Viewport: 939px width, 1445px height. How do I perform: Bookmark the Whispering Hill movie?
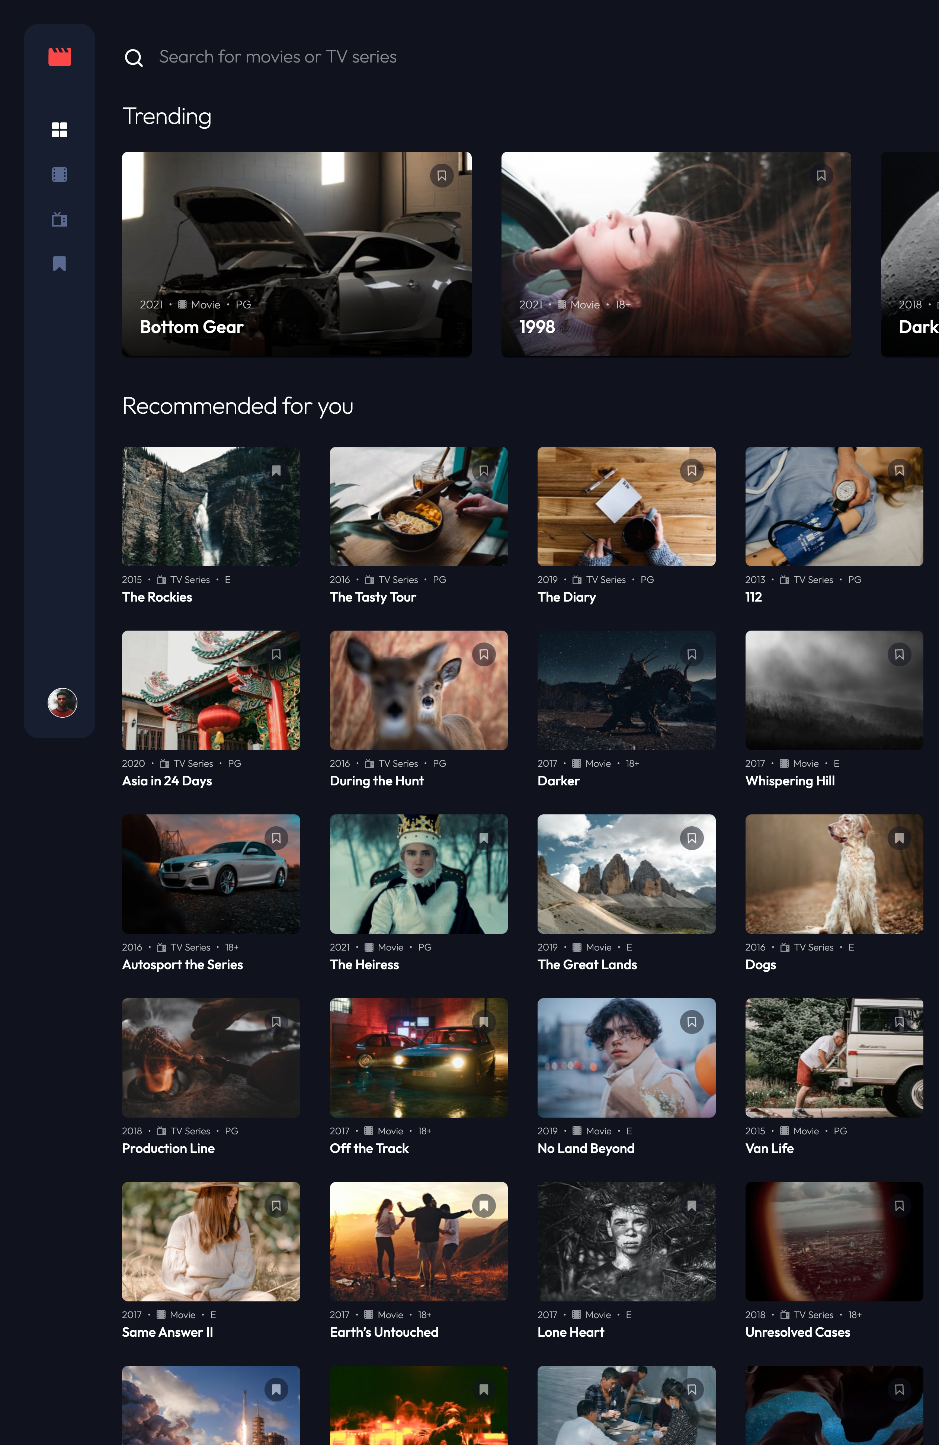pos(899,654)
